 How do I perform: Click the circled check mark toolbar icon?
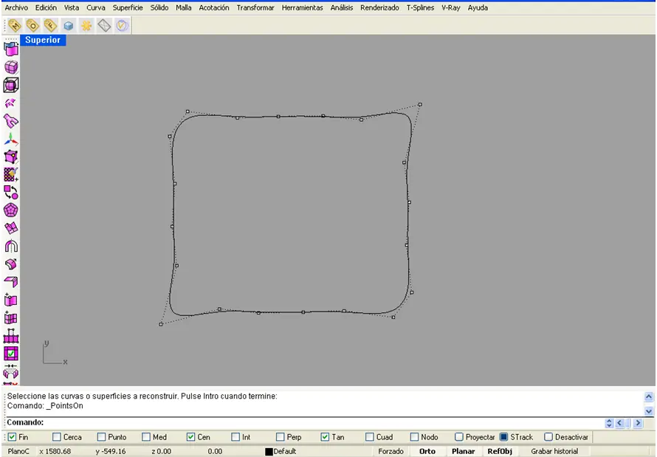pos(122,26)
